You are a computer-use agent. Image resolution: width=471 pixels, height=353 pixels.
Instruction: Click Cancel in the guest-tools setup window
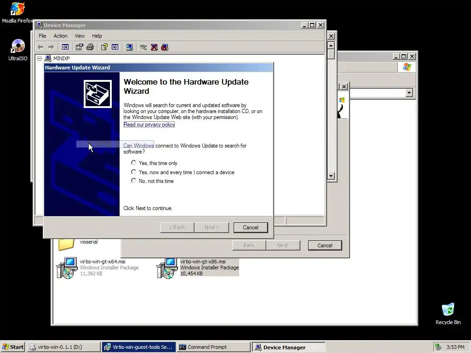[325, 245]
